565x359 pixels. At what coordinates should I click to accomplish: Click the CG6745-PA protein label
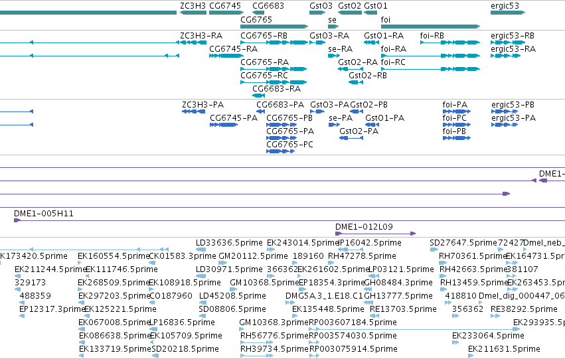tap(234, 118)
